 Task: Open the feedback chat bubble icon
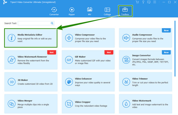149,2
